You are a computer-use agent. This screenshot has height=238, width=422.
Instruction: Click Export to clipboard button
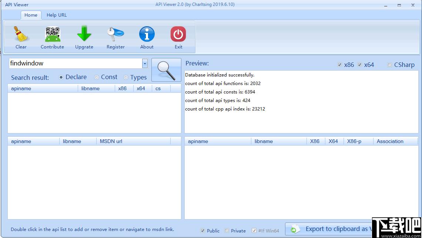329,229
